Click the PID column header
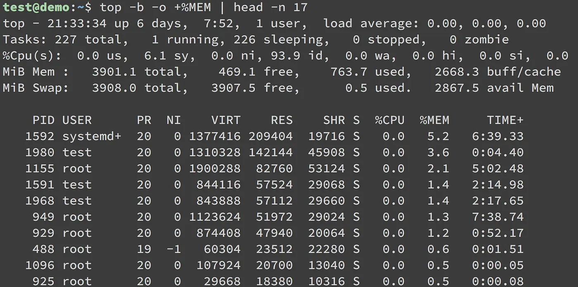The image size is (578, 287). coord(43,120)
